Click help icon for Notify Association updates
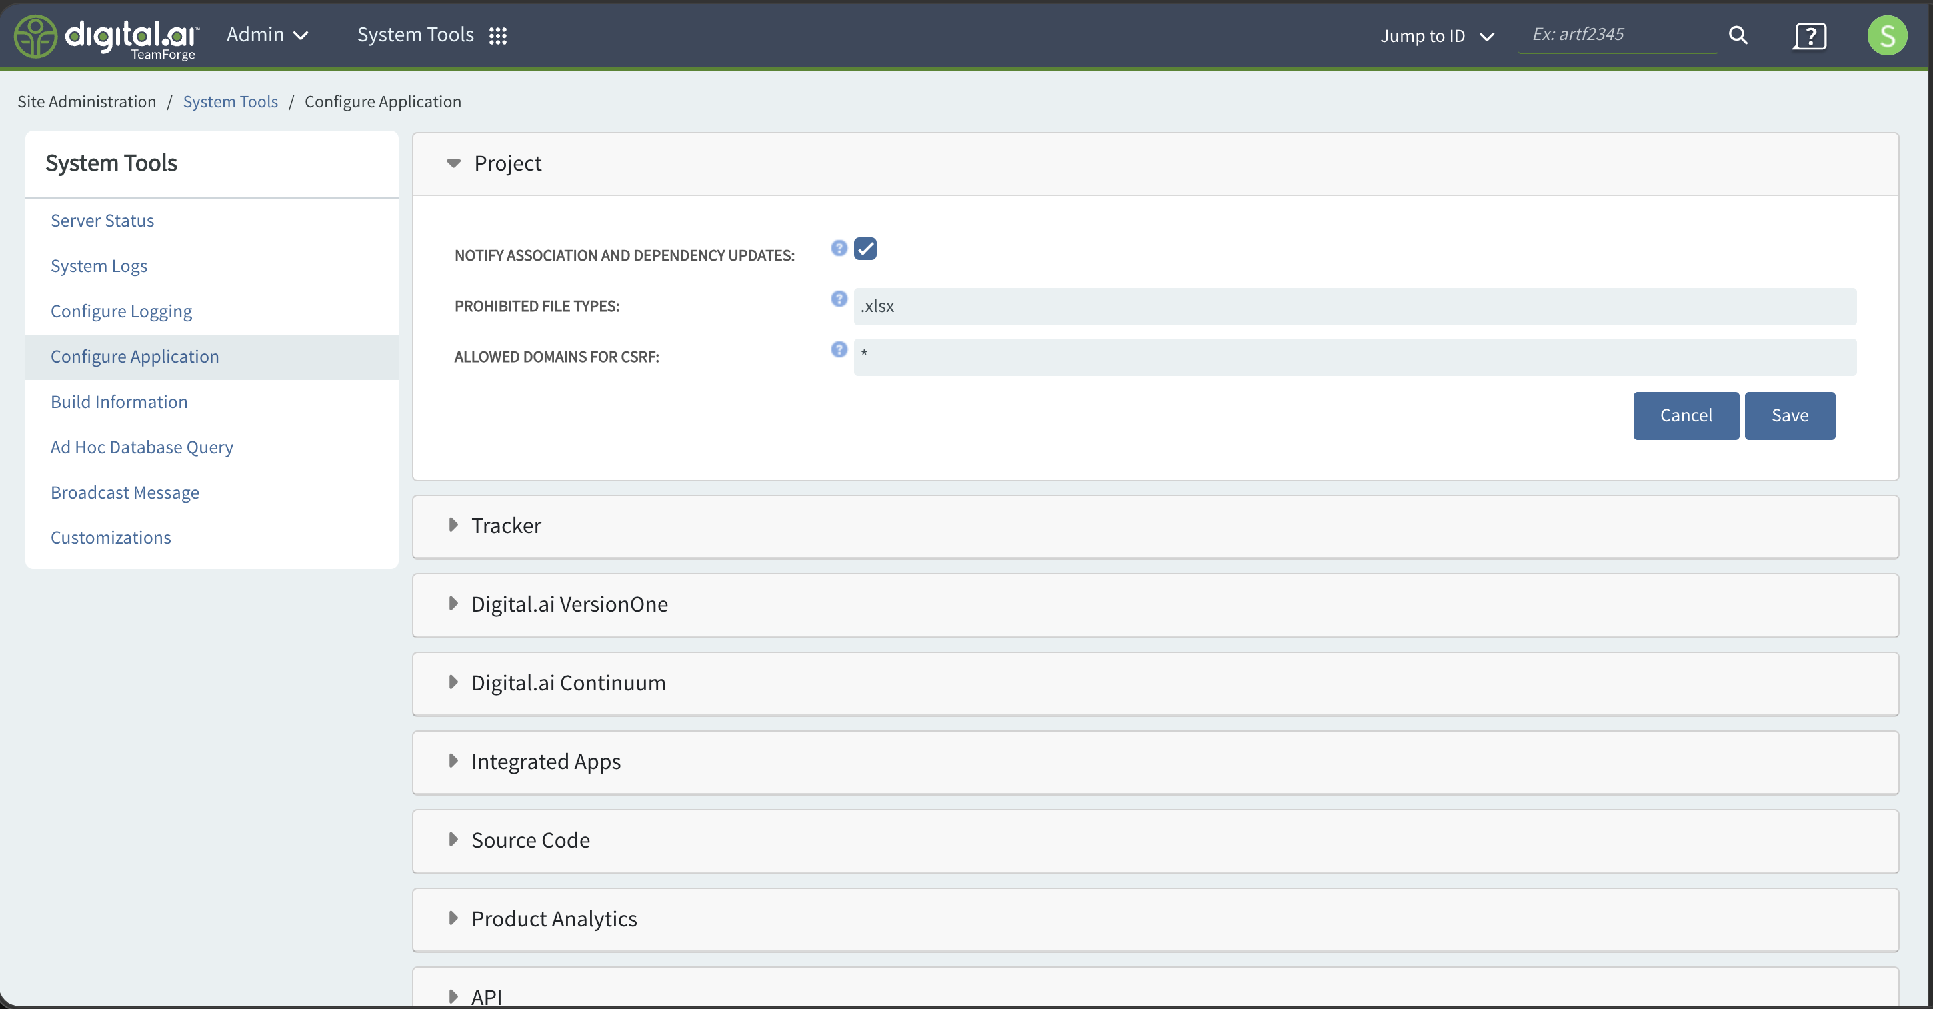 838,247
